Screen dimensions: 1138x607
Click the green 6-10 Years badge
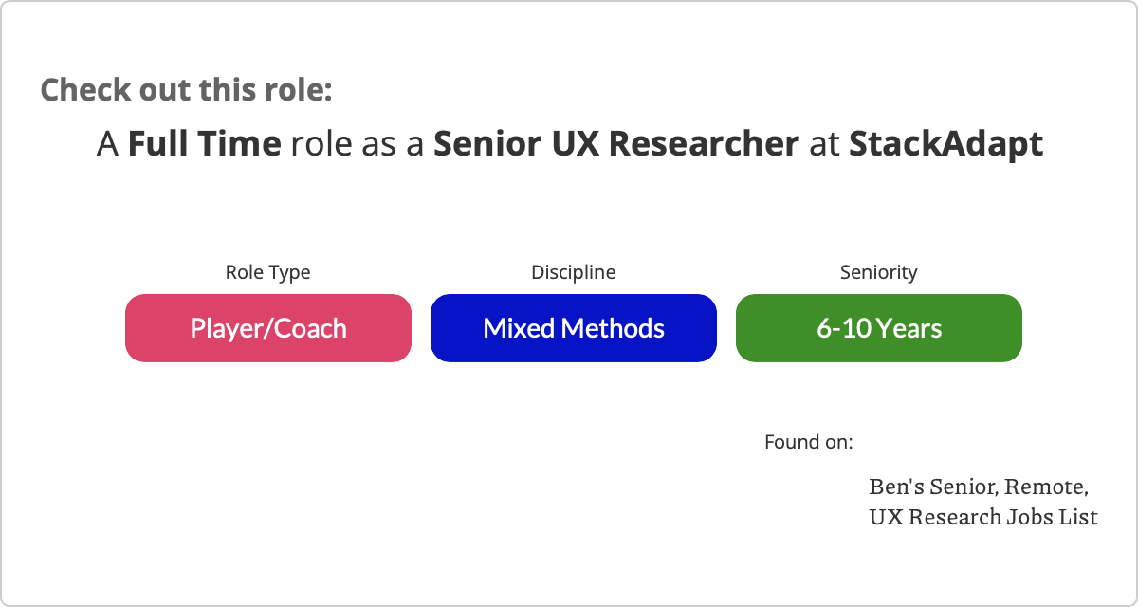point(879,328)
